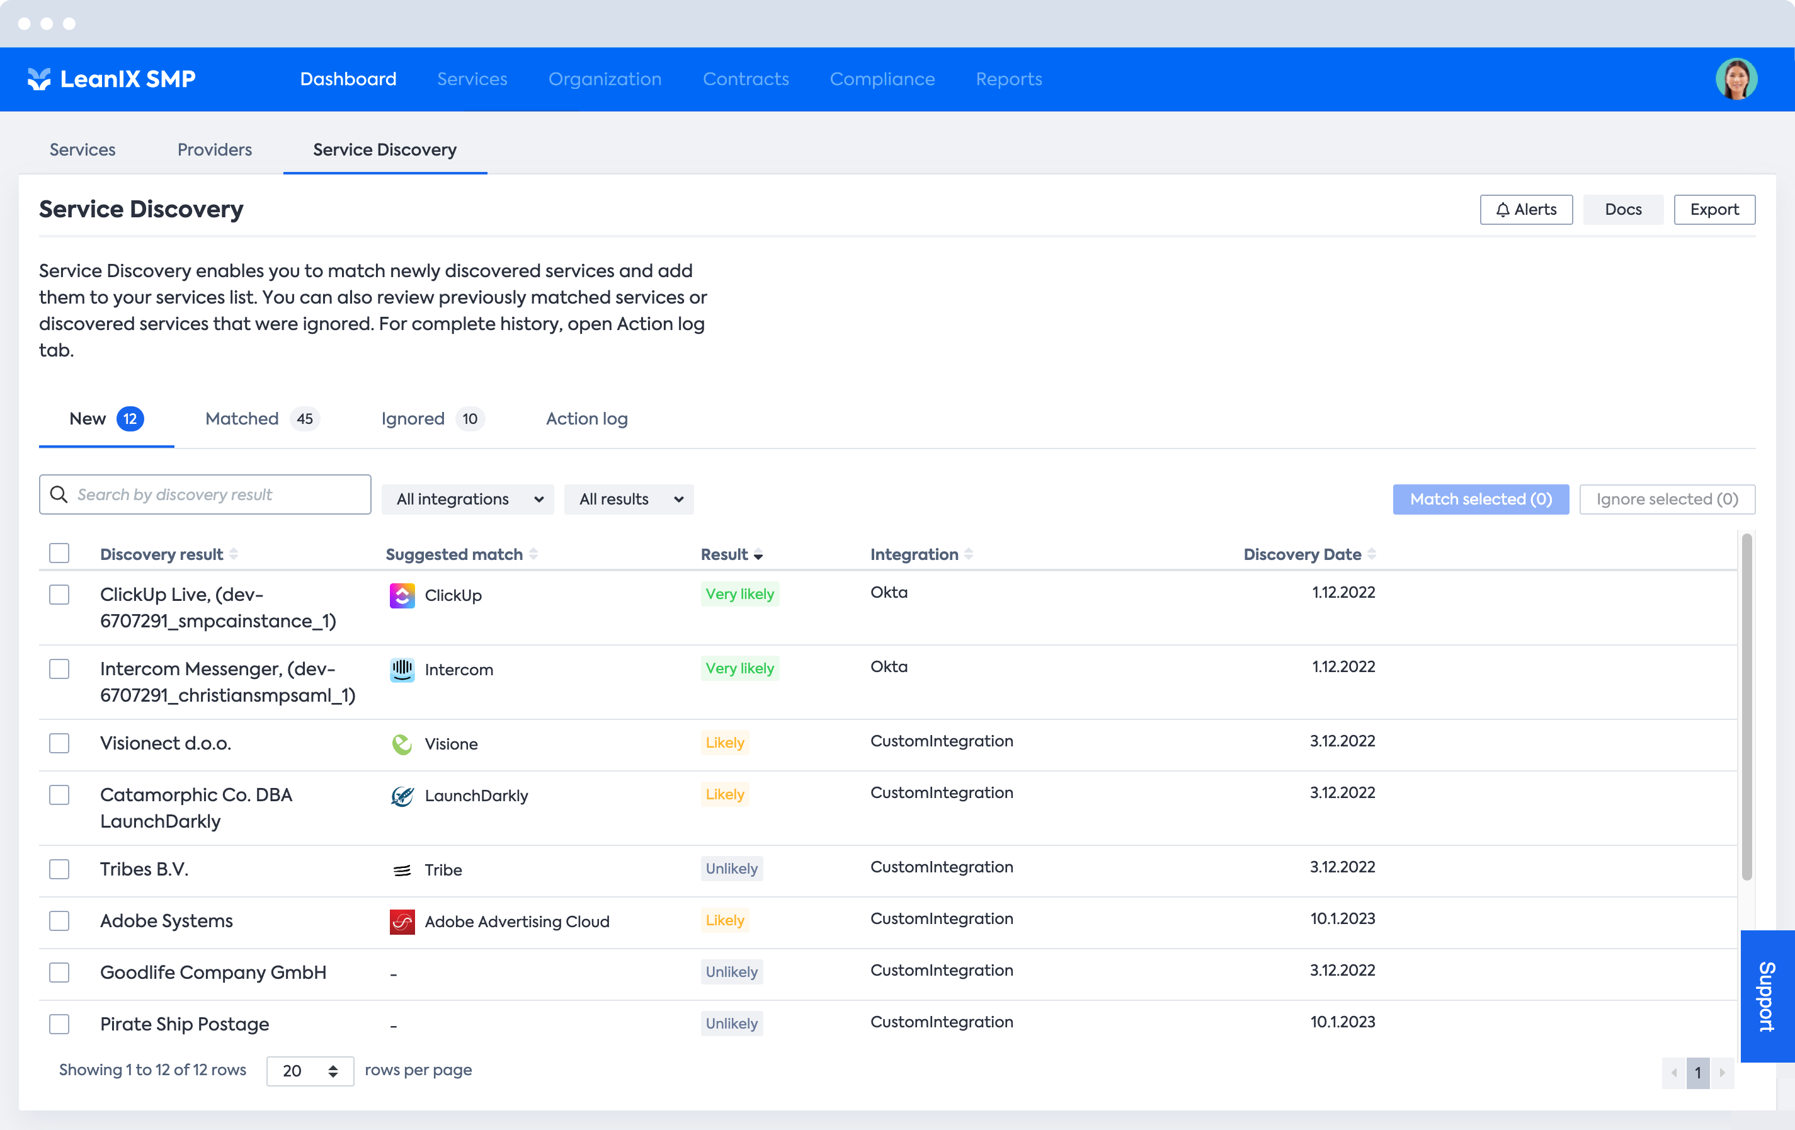Switch to the Services sub-tab
This screenshot has height=1130, width=1795.
(x=83, y=150)
